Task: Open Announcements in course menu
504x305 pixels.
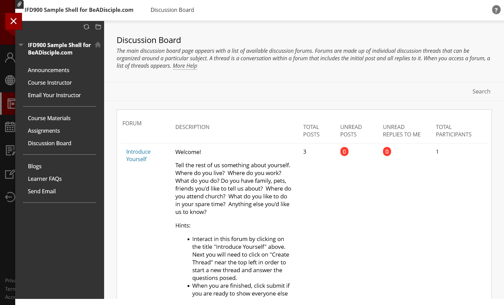Action: pyautogui.click(x=49, y=70)
